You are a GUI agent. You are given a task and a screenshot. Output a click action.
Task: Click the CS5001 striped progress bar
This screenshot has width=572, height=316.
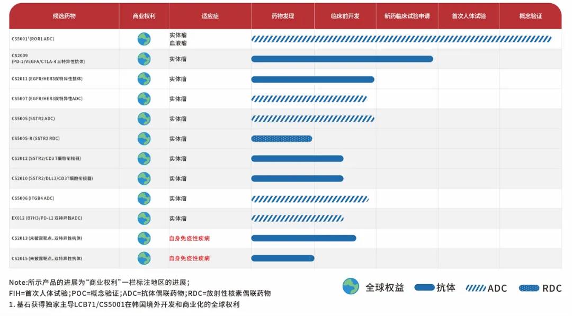[x=401, y=39]
